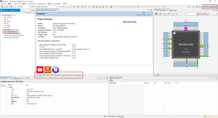Viewport: 218px width, 118px height.
Task: Switch to the C/C++ perspective
Action: point(199,7)
